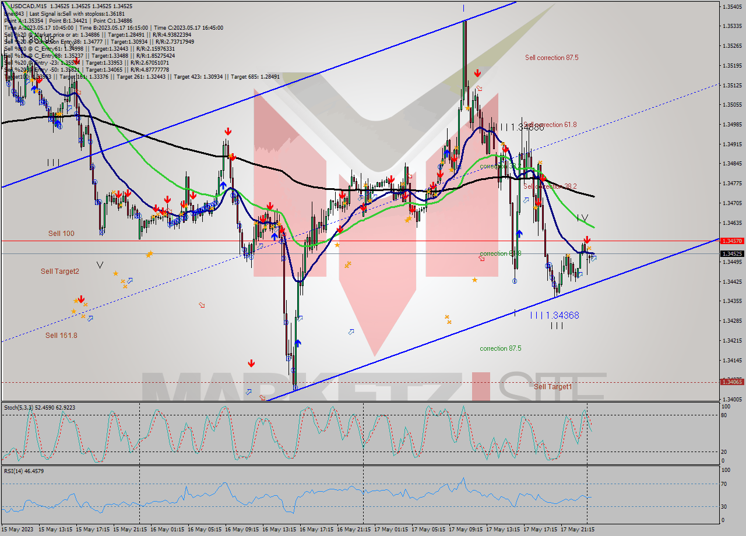The width and height of the screenshot is (746, 536).
Task: Click the red 1.34570 price tag
Action: point(731,241)
